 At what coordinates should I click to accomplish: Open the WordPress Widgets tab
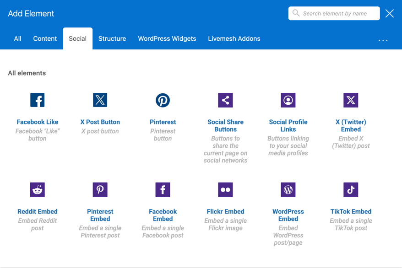(167, 38)
